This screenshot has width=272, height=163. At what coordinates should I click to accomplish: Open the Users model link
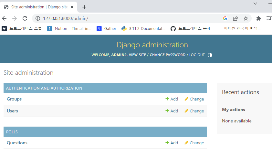(x=12, y=111)
